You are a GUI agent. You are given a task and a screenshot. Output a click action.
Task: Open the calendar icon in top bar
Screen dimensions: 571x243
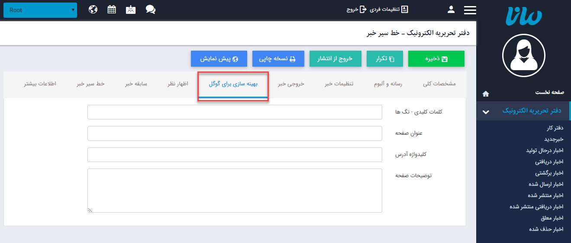click(112, 10)
